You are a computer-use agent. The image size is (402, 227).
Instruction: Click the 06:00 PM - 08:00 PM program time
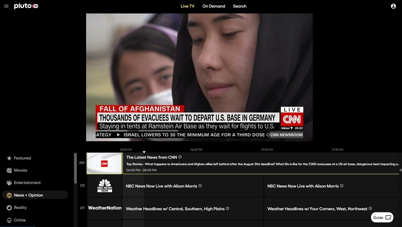point(141,170)
